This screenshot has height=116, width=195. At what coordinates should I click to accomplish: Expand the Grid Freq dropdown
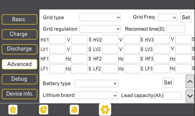[x=167, y=17]
